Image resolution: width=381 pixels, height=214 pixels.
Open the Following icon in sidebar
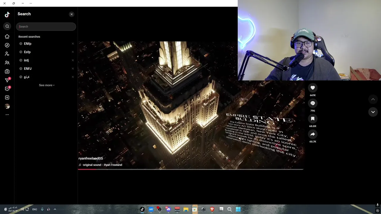[7, 54]
